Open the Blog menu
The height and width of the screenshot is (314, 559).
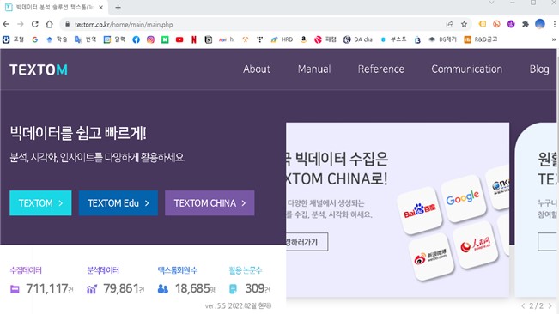click(539, 69)
